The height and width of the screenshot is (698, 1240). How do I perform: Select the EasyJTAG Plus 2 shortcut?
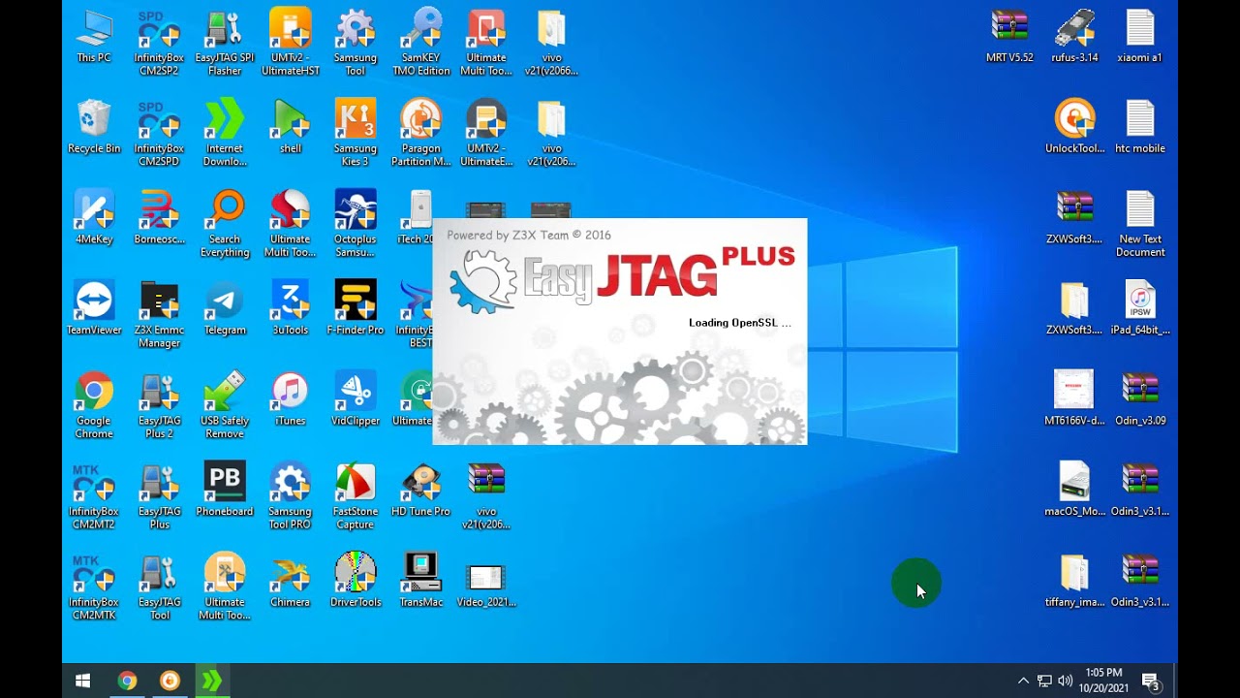159,405
